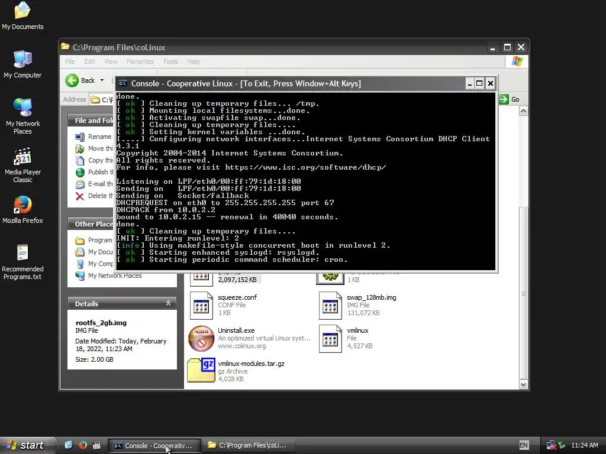Screen dimensions: 606x454
Task: Launch Mozilla Firefox desktop shortcut
Action: [22, 205]
